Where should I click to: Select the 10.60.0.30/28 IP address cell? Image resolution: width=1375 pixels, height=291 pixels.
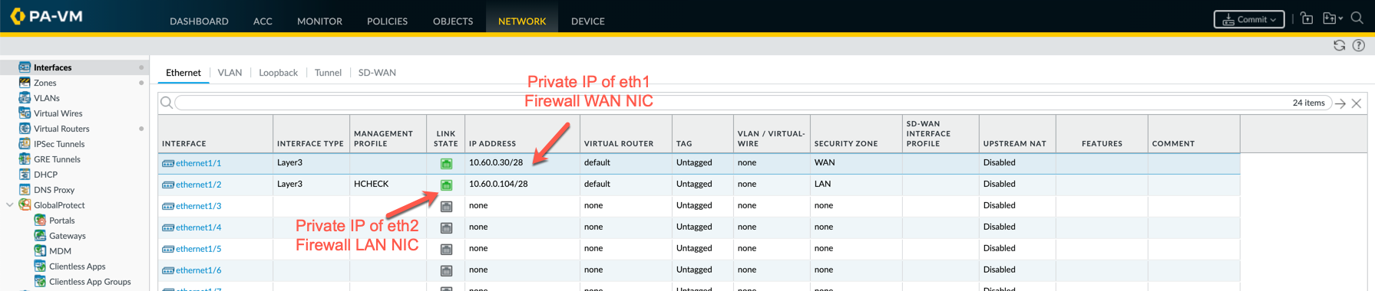496,162
